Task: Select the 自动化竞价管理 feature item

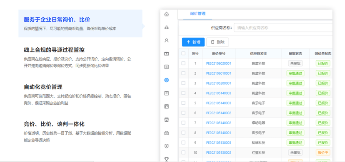Action: tap(80, 95)
